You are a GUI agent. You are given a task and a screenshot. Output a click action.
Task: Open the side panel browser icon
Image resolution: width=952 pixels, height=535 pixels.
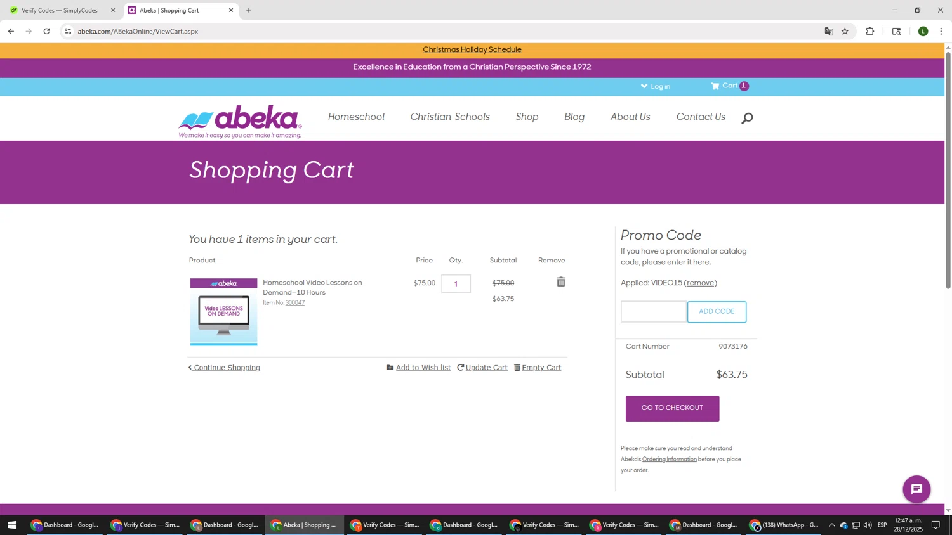coord(896,31)
